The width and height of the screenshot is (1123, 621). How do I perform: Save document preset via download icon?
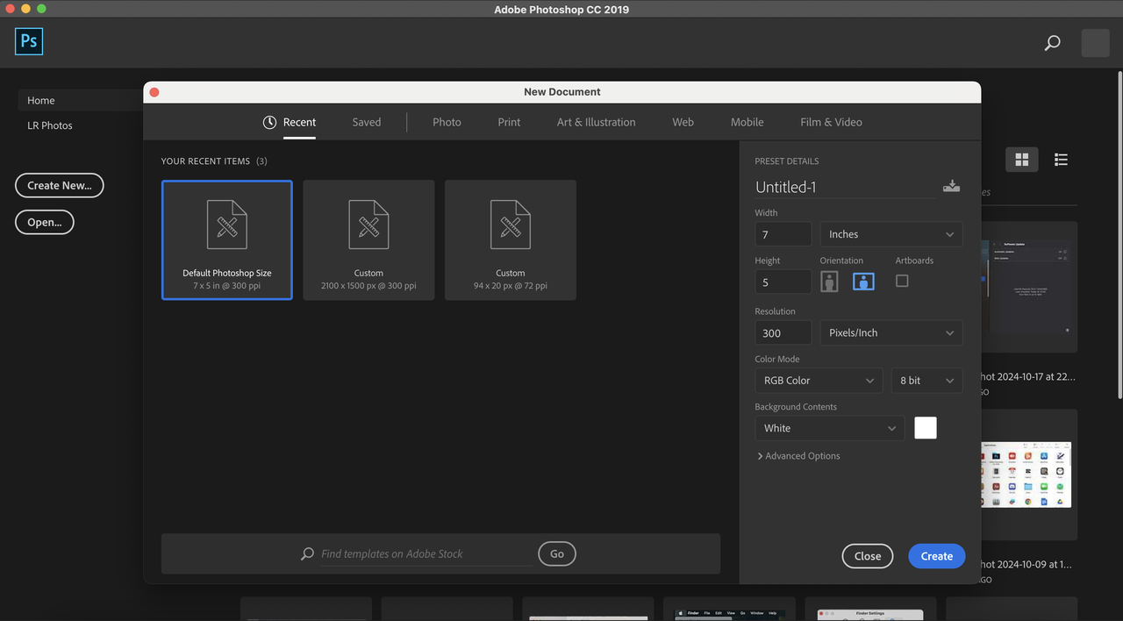[x=951, y=186]
